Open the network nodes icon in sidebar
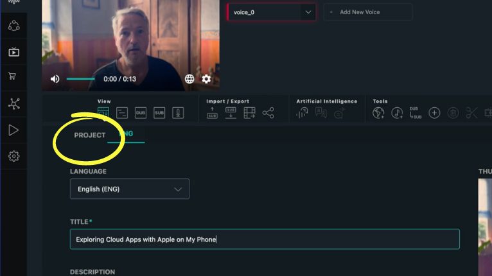The height and width of the screenshot is (276, 492). click(x=13, y=104)
